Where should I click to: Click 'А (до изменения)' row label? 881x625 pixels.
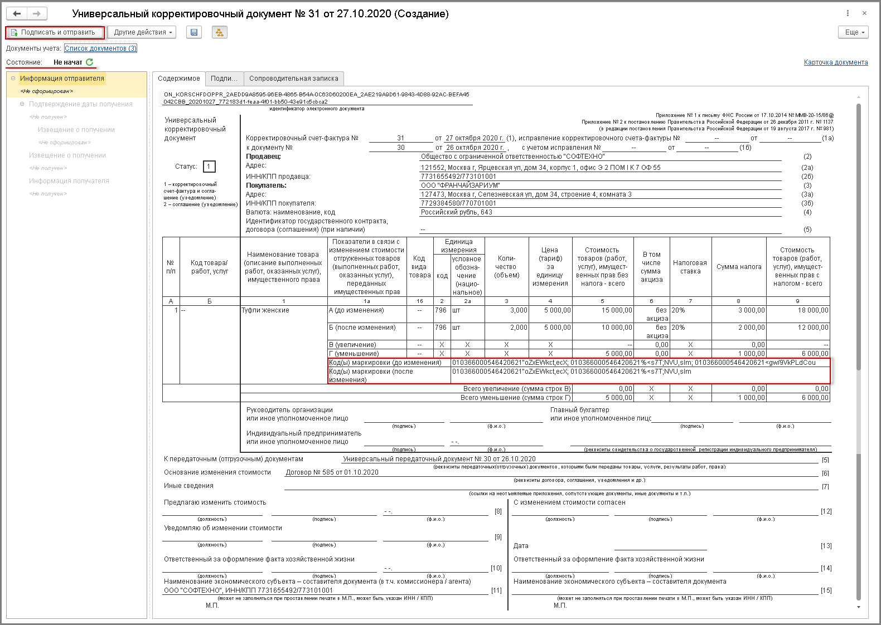[x=356, y=310]
